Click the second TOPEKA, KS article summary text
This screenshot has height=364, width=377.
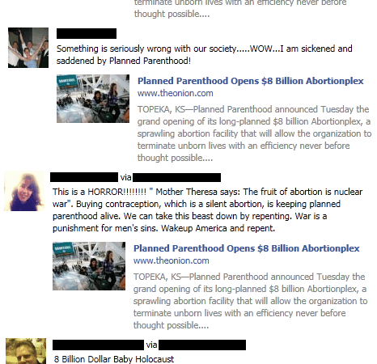pyautogui.click(x=250, y=301)
